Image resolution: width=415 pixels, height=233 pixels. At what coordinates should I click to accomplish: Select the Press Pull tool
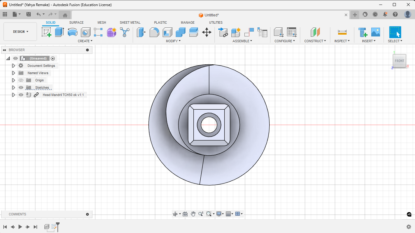click(x=141, y=32)
